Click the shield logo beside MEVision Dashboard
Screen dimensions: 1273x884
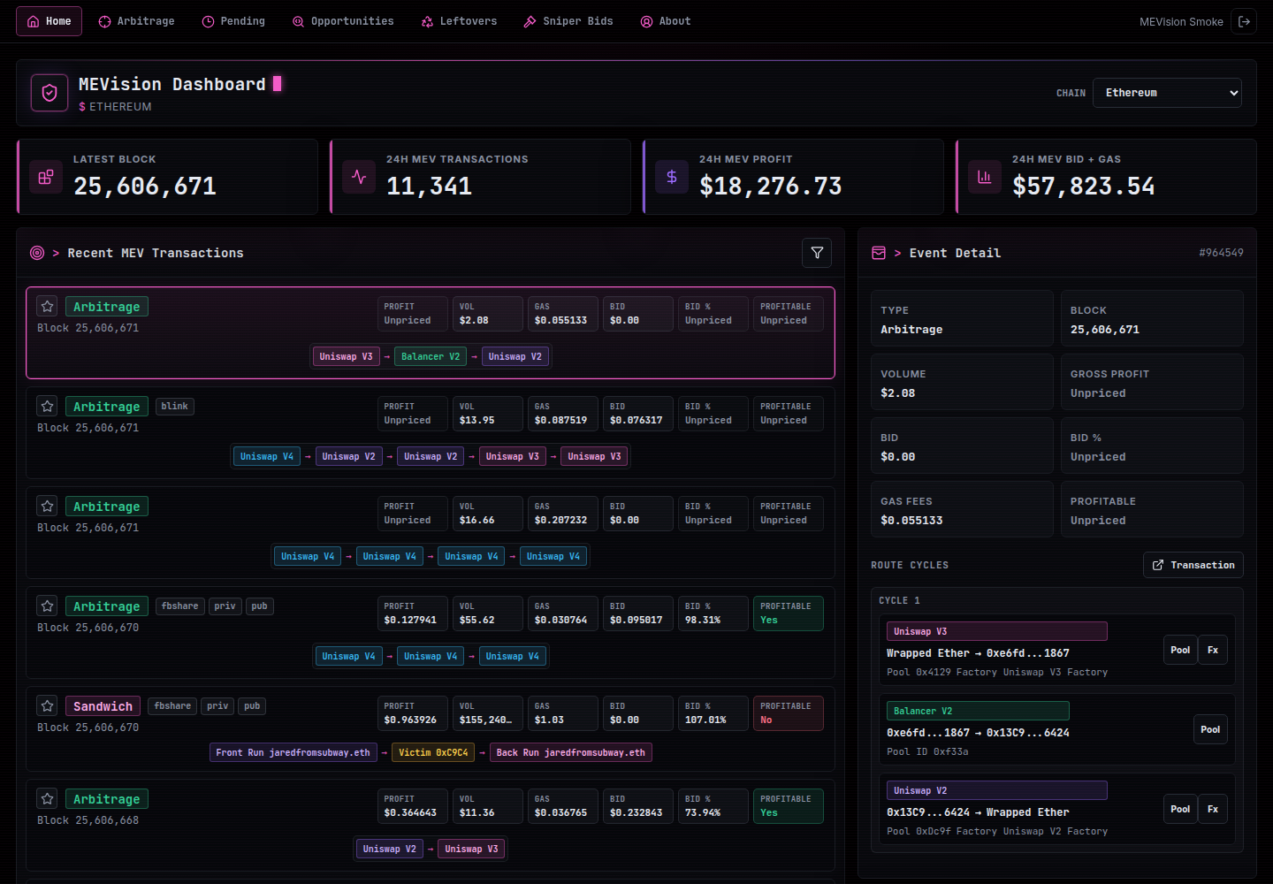[50, 93]
